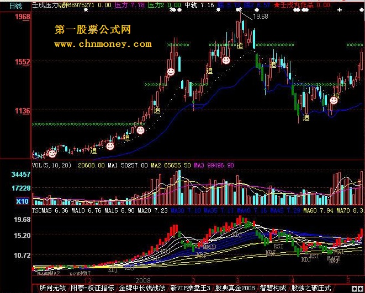Viewport: 365px width, 293px height.
Task: Click the VOL(5,10,20) indicator title
Action: 51,165
